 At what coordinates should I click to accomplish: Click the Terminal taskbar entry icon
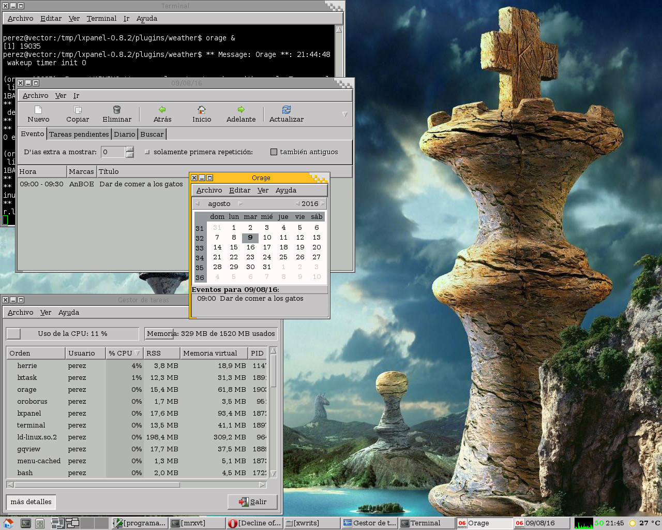(405, 523)
